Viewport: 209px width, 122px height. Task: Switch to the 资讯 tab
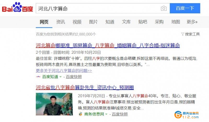pyautogui.click(x=61, y=22)
